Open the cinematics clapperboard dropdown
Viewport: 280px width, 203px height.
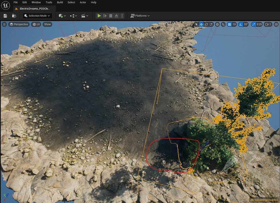coord(85,16)
